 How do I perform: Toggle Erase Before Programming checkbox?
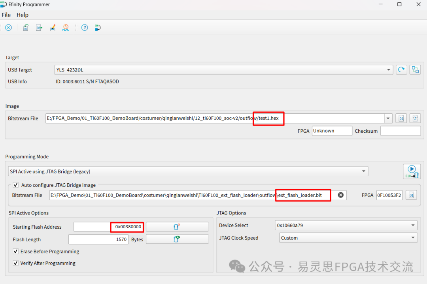click(x=16, y=252)
